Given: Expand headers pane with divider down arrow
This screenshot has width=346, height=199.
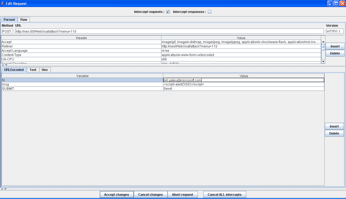Looking at the screenshot, I should tap(6, 65).
